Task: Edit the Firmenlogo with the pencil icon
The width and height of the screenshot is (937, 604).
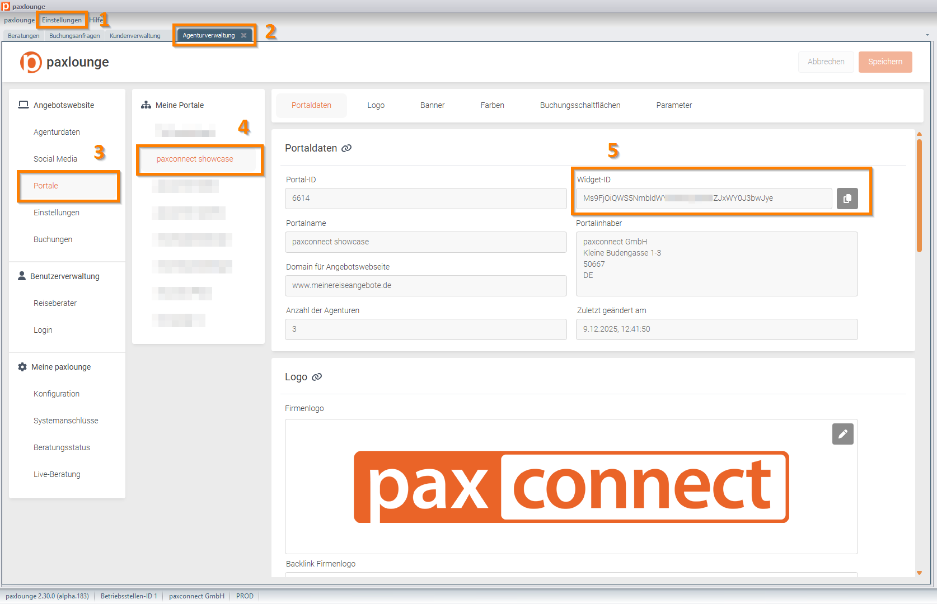Action: tap(842, 434)
